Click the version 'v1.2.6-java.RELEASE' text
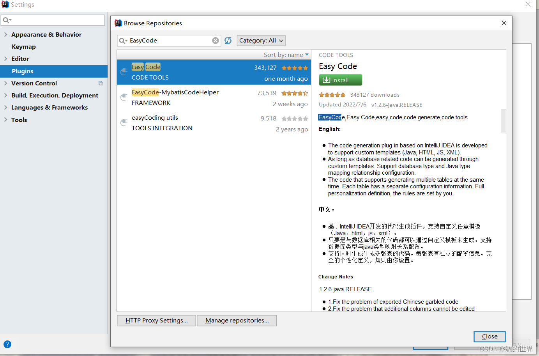The width and height of the screenshot is (539, 356). 397,105
